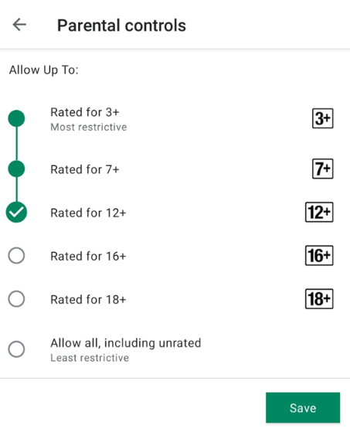Select the Rated for 3+ radio circle
350x432 pixels.
[x=16, y=118]
